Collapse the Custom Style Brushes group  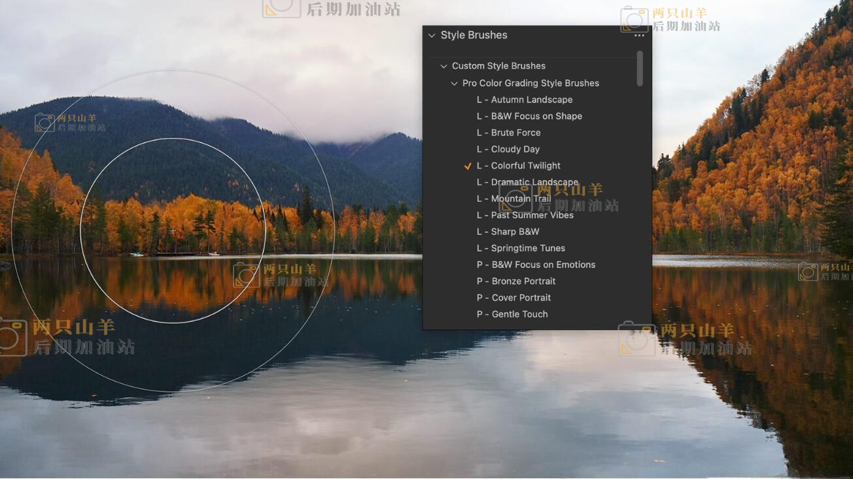444,66
